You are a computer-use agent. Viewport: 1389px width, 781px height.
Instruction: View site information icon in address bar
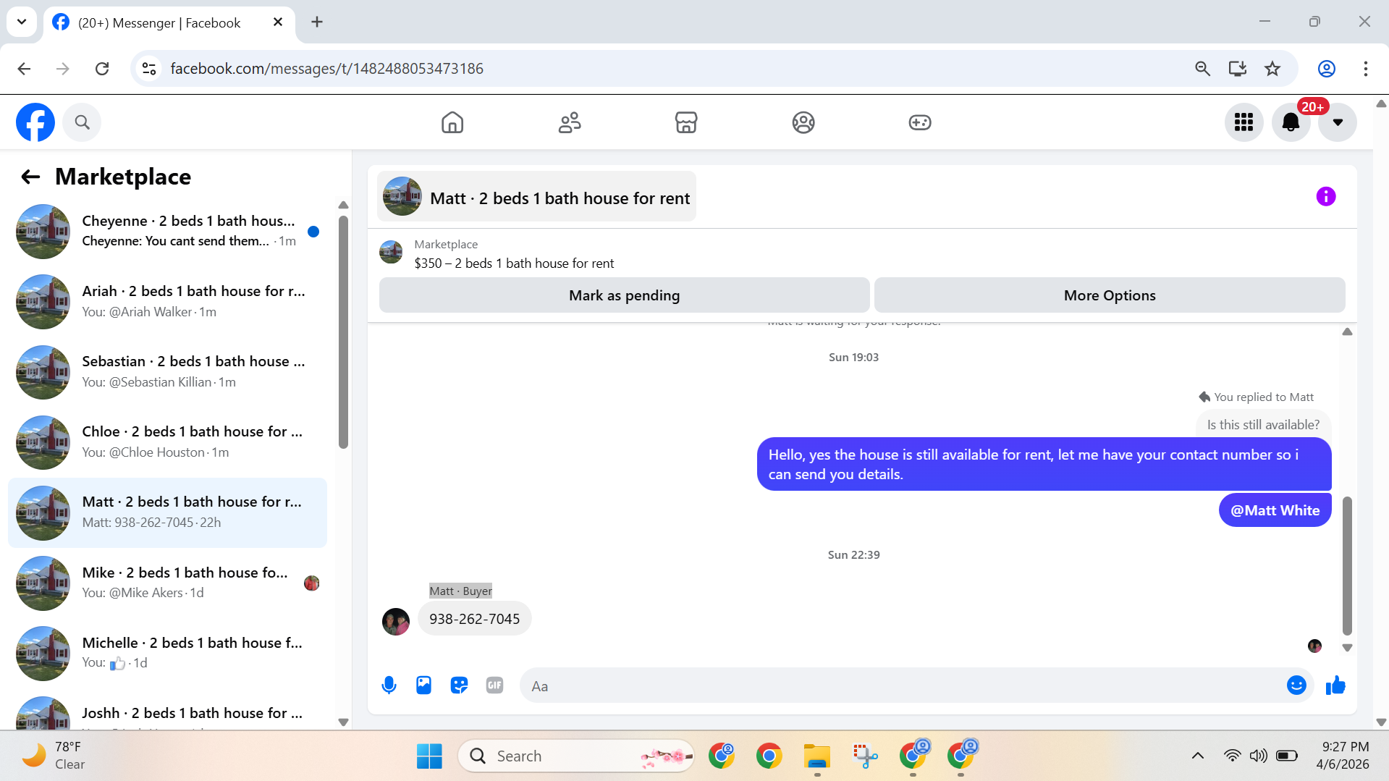click(x=149, y=69)
